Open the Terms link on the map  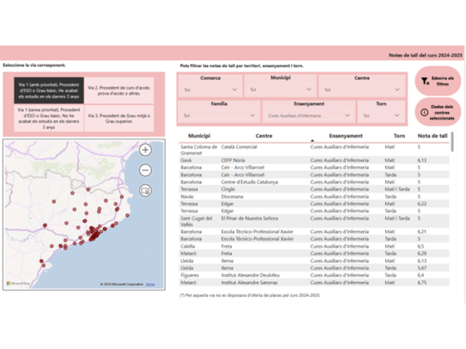[150, 284]
